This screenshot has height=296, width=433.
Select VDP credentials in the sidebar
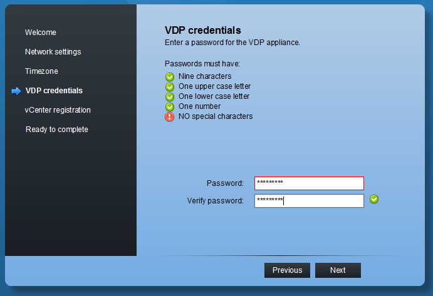pyautogui.click(x=54, y=91)
